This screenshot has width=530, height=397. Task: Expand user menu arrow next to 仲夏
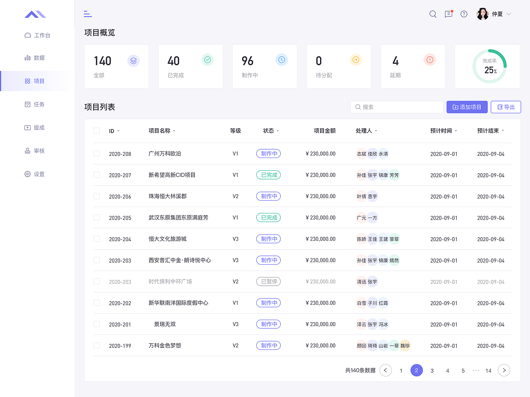[509, 14]
